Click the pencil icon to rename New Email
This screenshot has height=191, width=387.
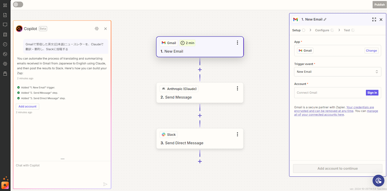(325, 19)
